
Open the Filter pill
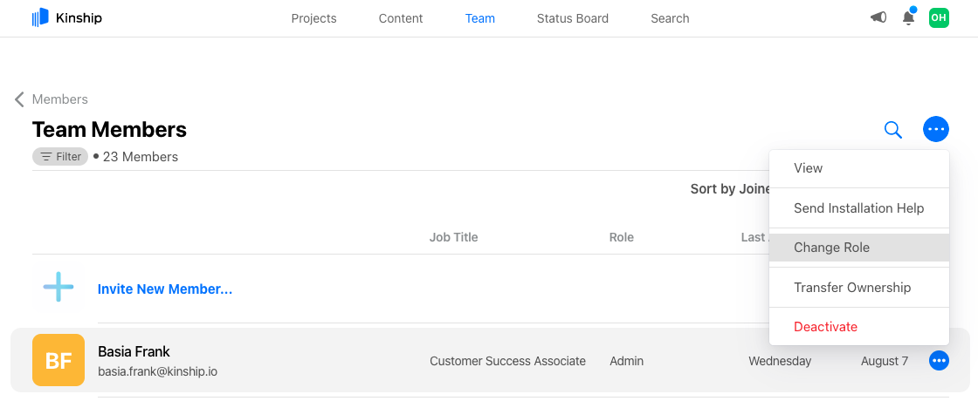click(x=61, y=157)
